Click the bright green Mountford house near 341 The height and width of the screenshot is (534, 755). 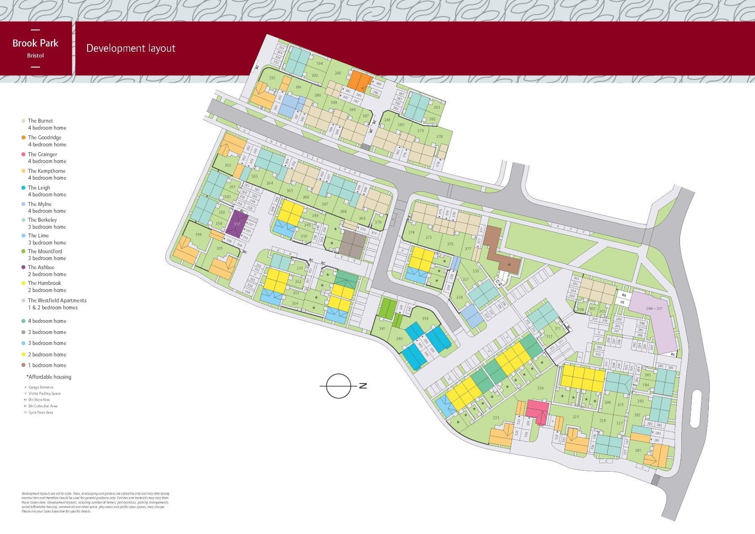388,308
